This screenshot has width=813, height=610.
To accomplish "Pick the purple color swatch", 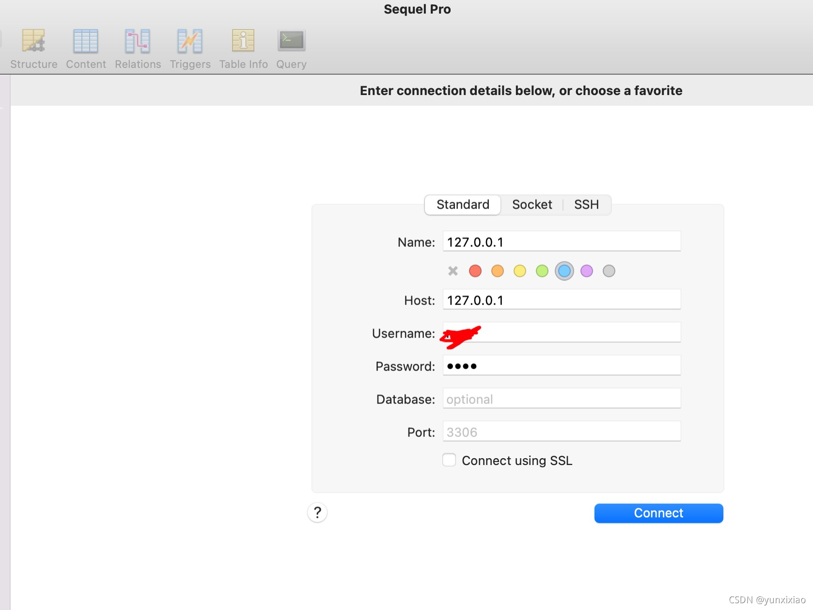I will pos(586,271).
